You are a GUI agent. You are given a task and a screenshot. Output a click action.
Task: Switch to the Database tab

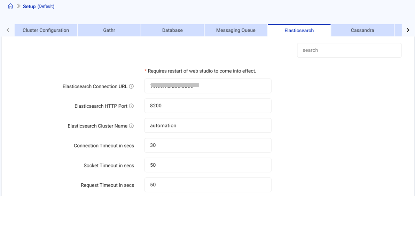[x=172, y=30]
